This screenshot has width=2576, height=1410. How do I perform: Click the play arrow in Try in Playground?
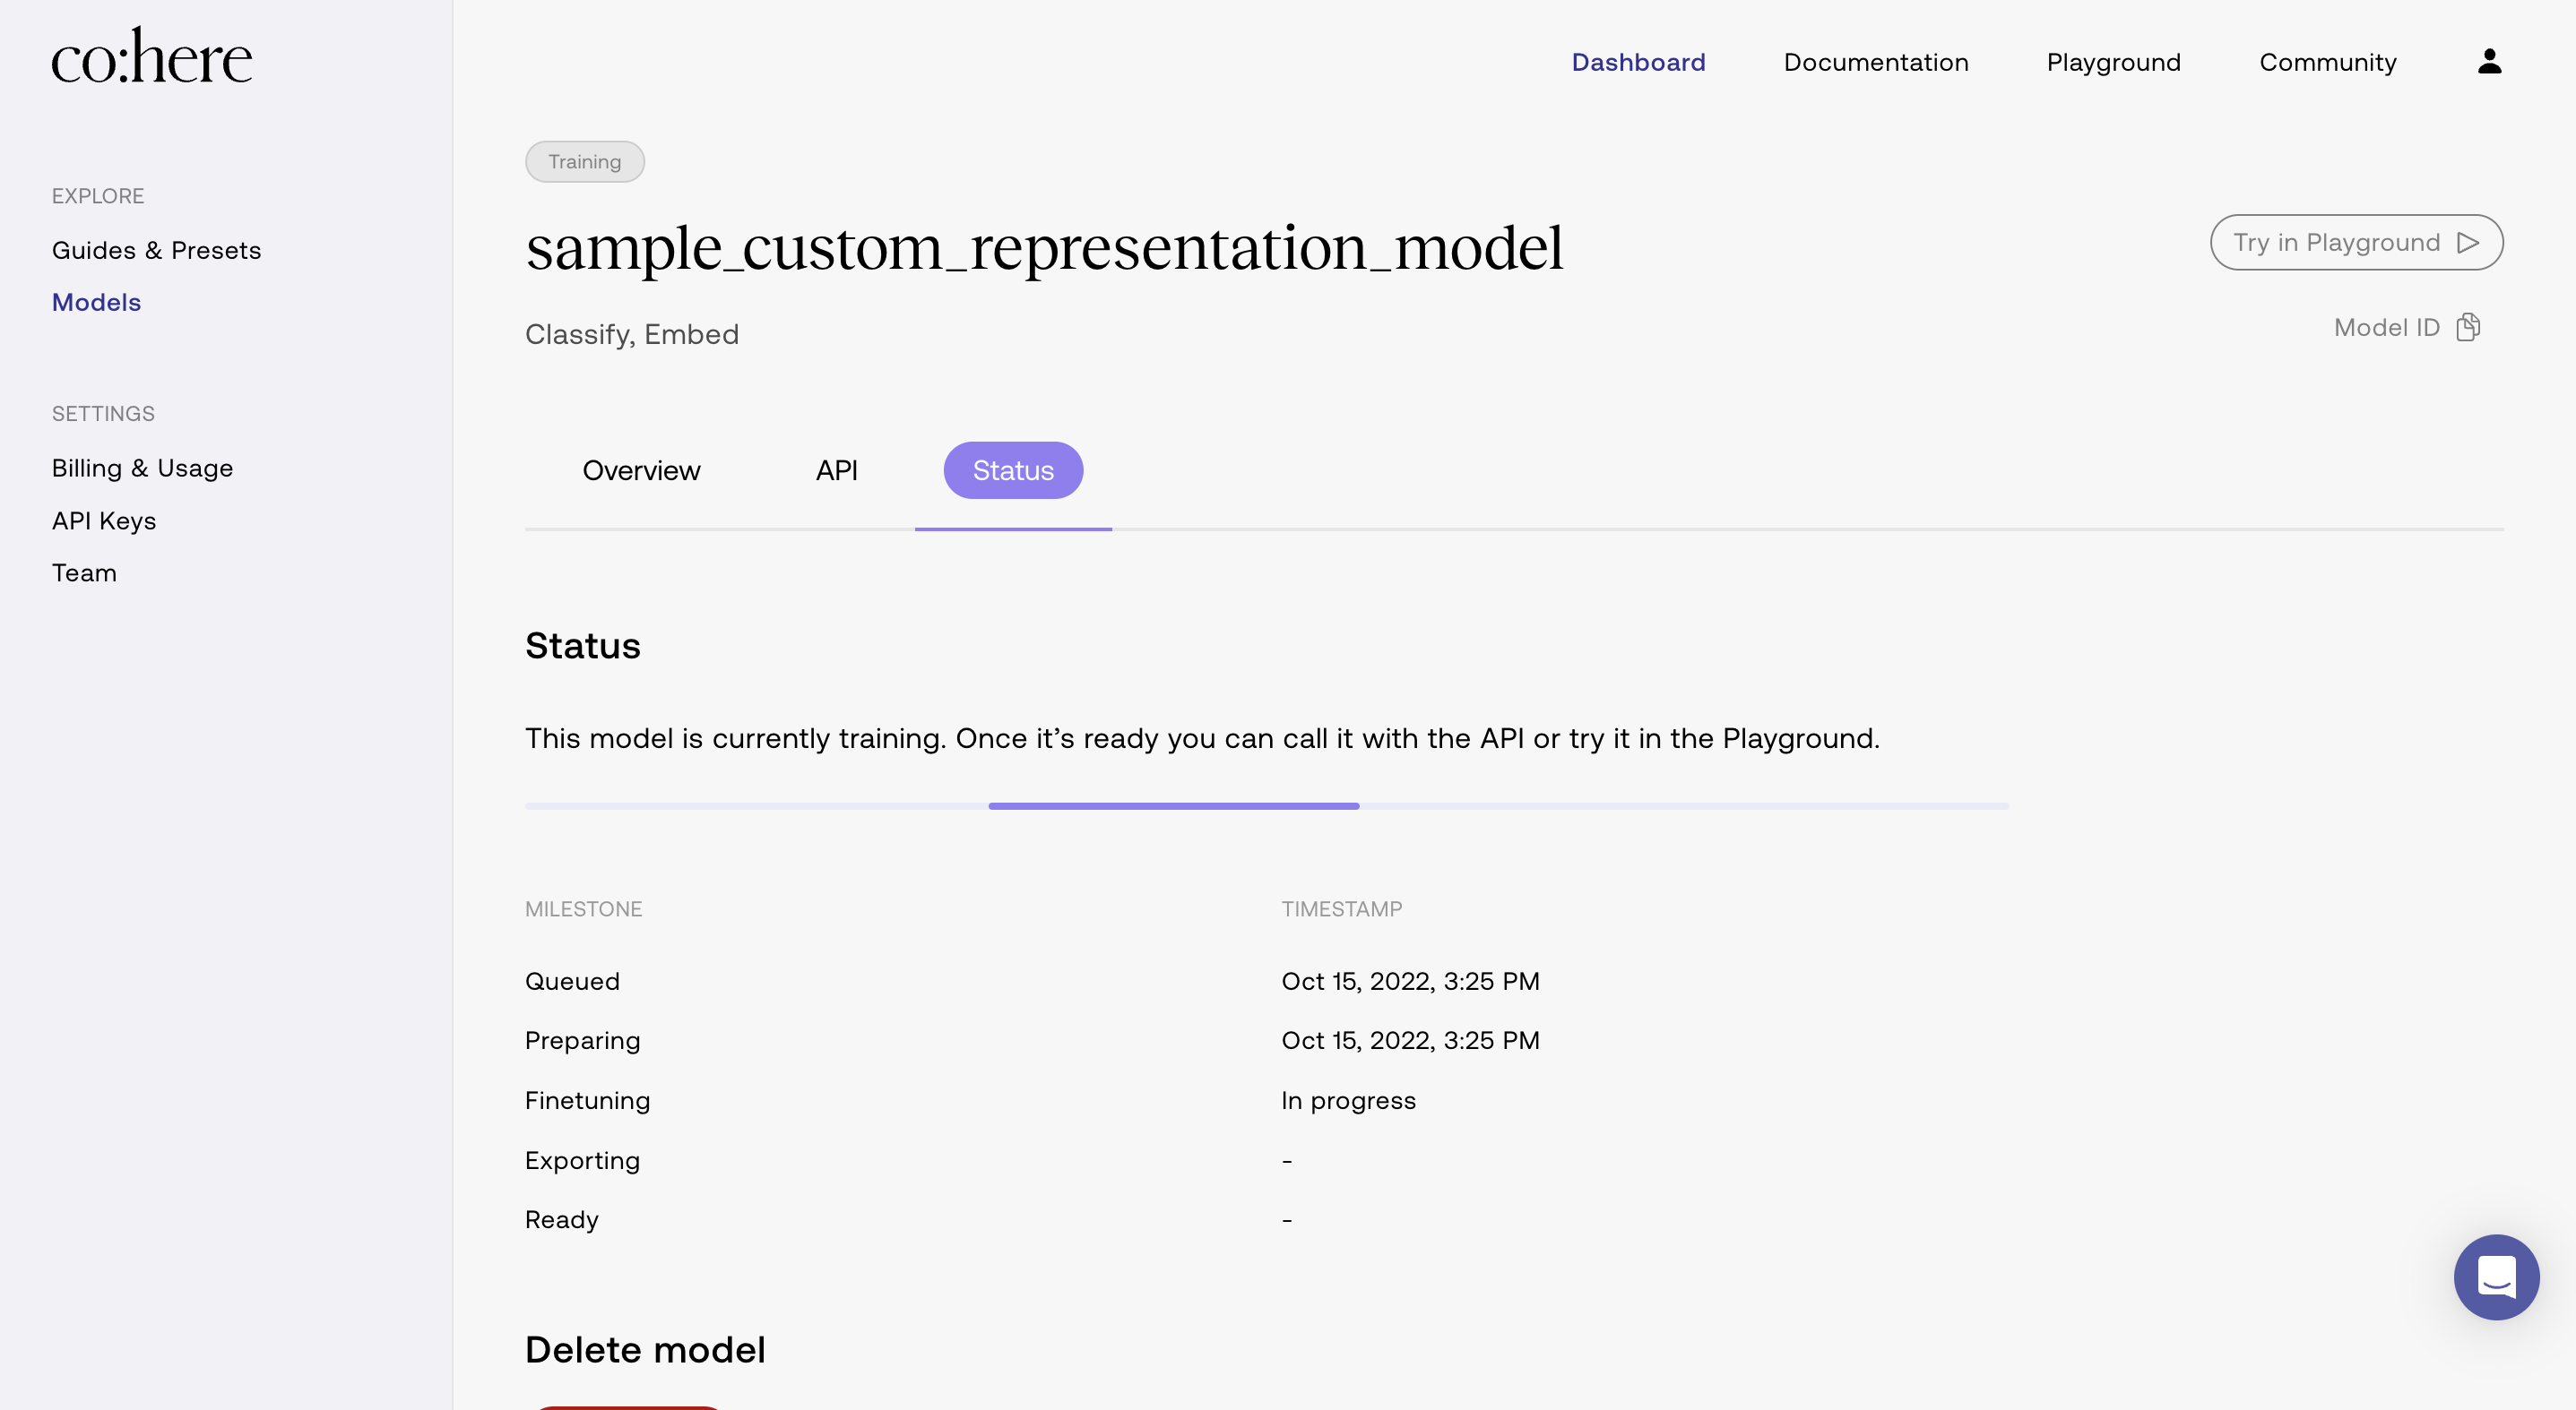click(2467, 243)
